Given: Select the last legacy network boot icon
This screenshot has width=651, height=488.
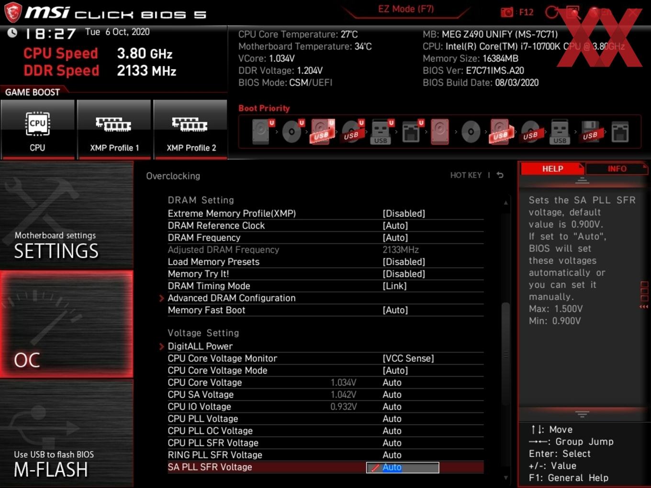Looking at the screenshot, I should click(620, 132).
